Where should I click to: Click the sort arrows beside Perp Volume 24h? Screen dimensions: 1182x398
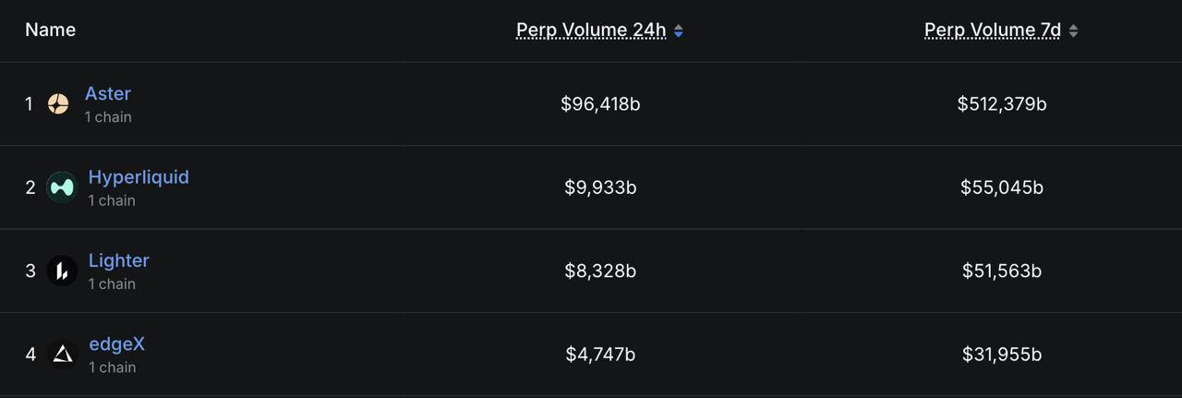pos(679,30)
